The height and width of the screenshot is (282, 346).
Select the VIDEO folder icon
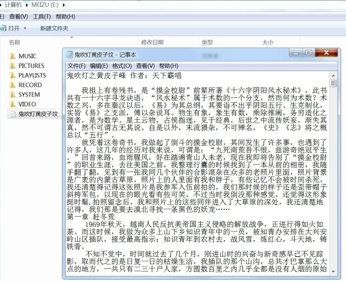point(13,104)
